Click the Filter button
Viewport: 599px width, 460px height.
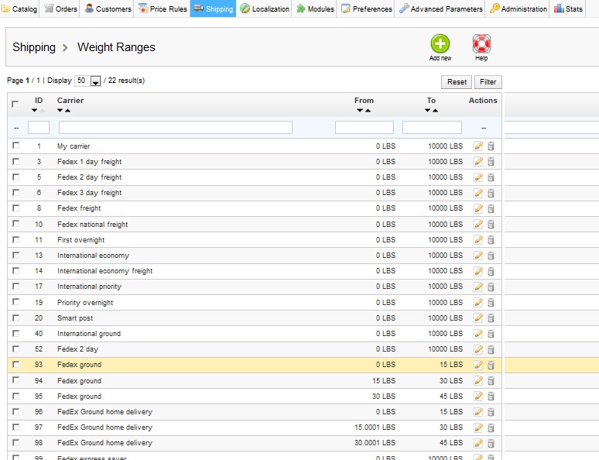coord(488,82)
